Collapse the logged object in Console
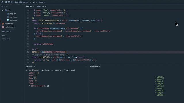This screenshot has width=184, height=103. pos(26,70)
